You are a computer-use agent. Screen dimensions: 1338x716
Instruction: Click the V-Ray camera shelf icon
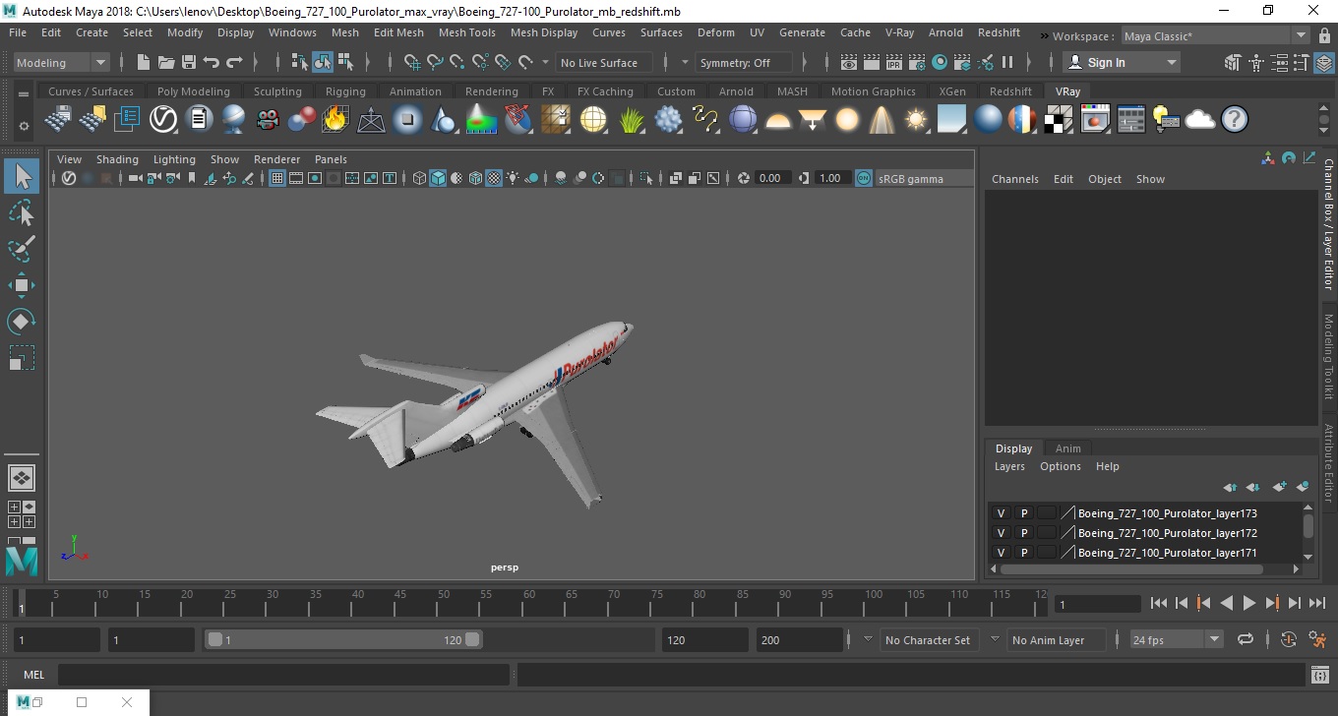(x=267, y=120)
